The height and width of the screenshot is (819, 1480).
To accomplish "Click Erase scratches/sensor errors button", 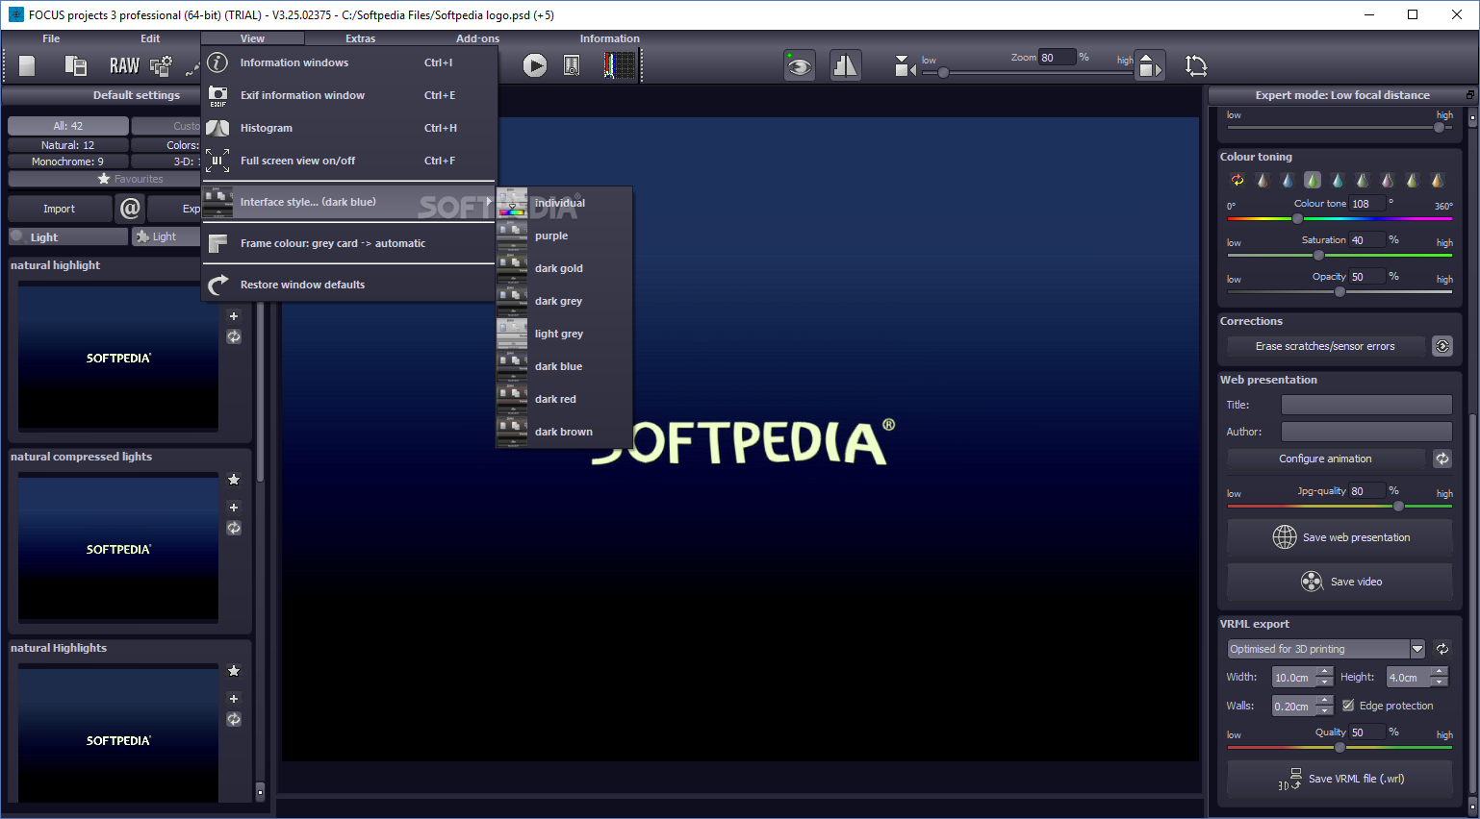I will point(1325,346).
